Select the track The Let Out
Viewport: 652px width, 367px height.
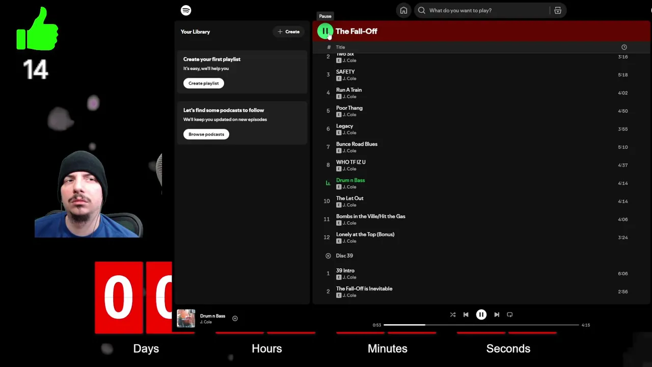coord(349,198)
